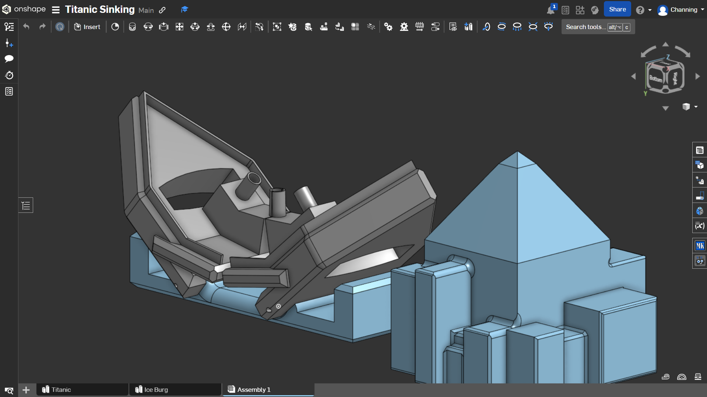Toggle the Select other pie tool
707x397 pixels.
tap(115, 27)
